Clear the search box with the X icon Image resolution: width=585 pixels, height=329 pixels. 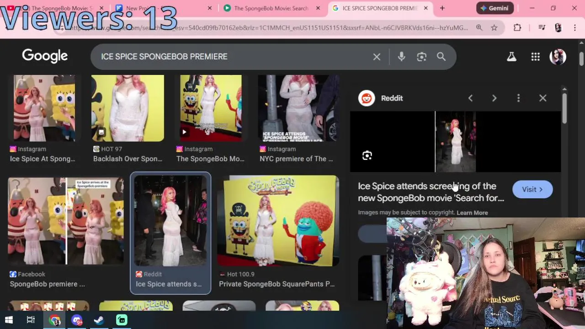click(377, 57)
